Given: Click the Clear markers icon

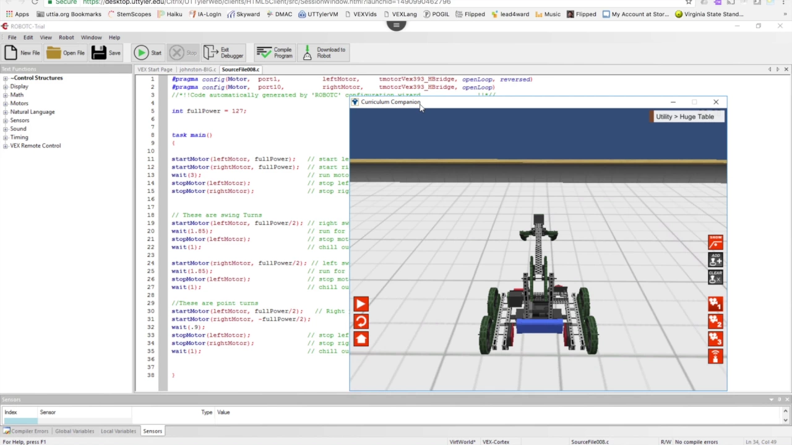Looking at the screenshot, I should tap(715, 277).
